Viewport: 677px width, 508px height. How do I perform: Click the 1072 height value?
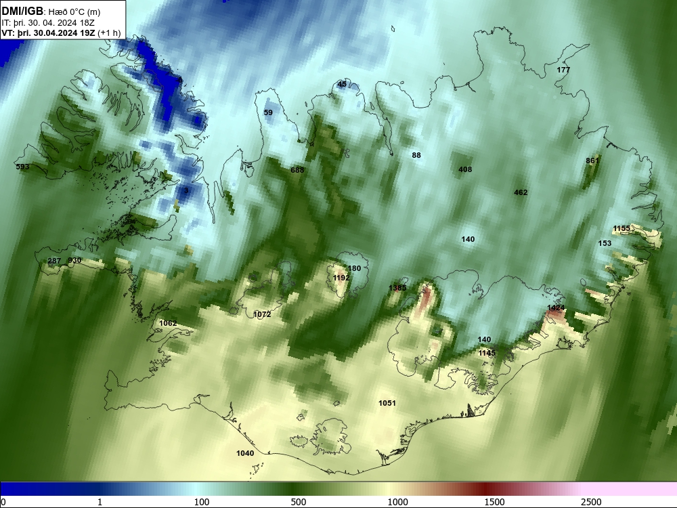[x=262, y=314]
